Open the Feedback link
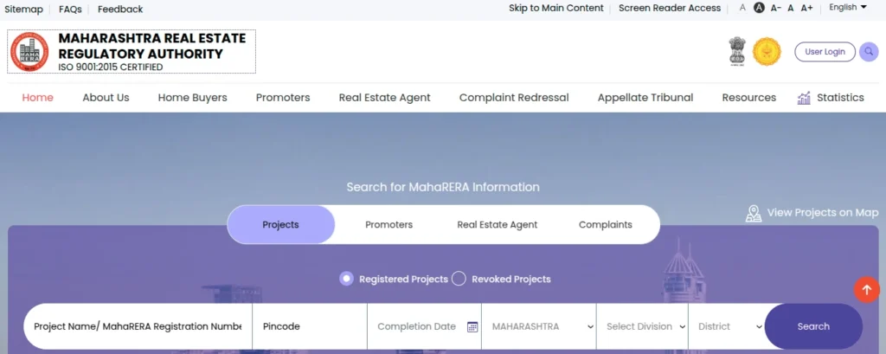Screen dimensions: 886x354 coord(120,9)
